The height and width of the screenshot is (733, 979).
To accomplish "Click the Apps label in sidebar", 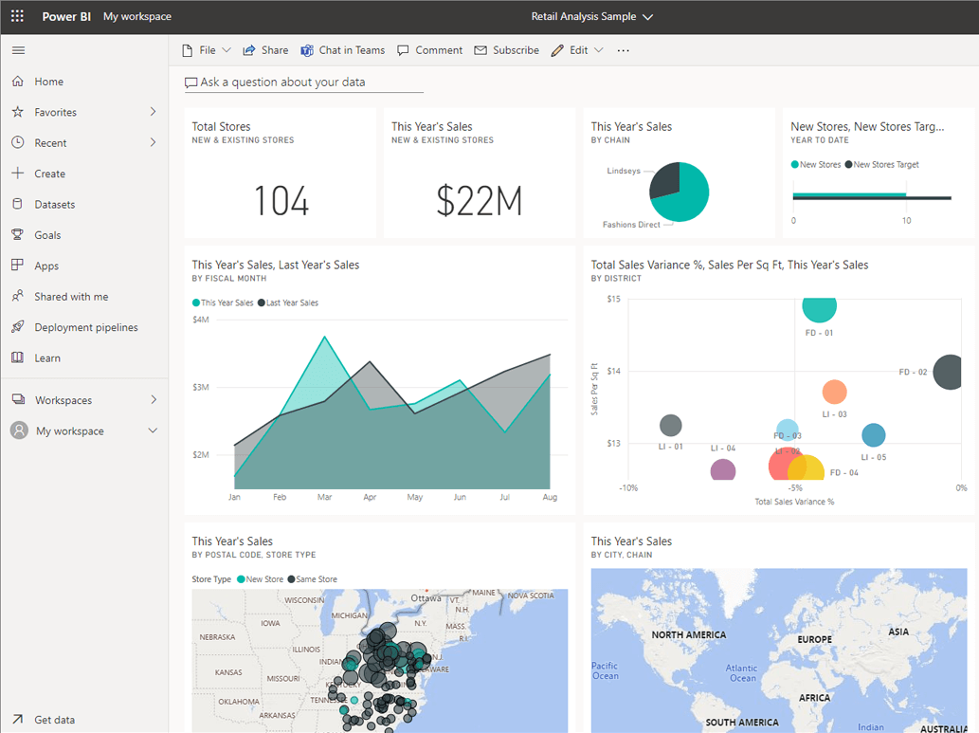I will point(46,266).
